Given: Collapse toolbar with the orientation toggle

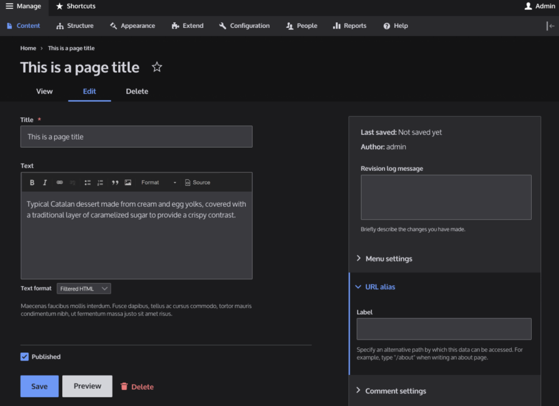Looking at the screenshot, I should pyautogui.click(x=550, y=25).
